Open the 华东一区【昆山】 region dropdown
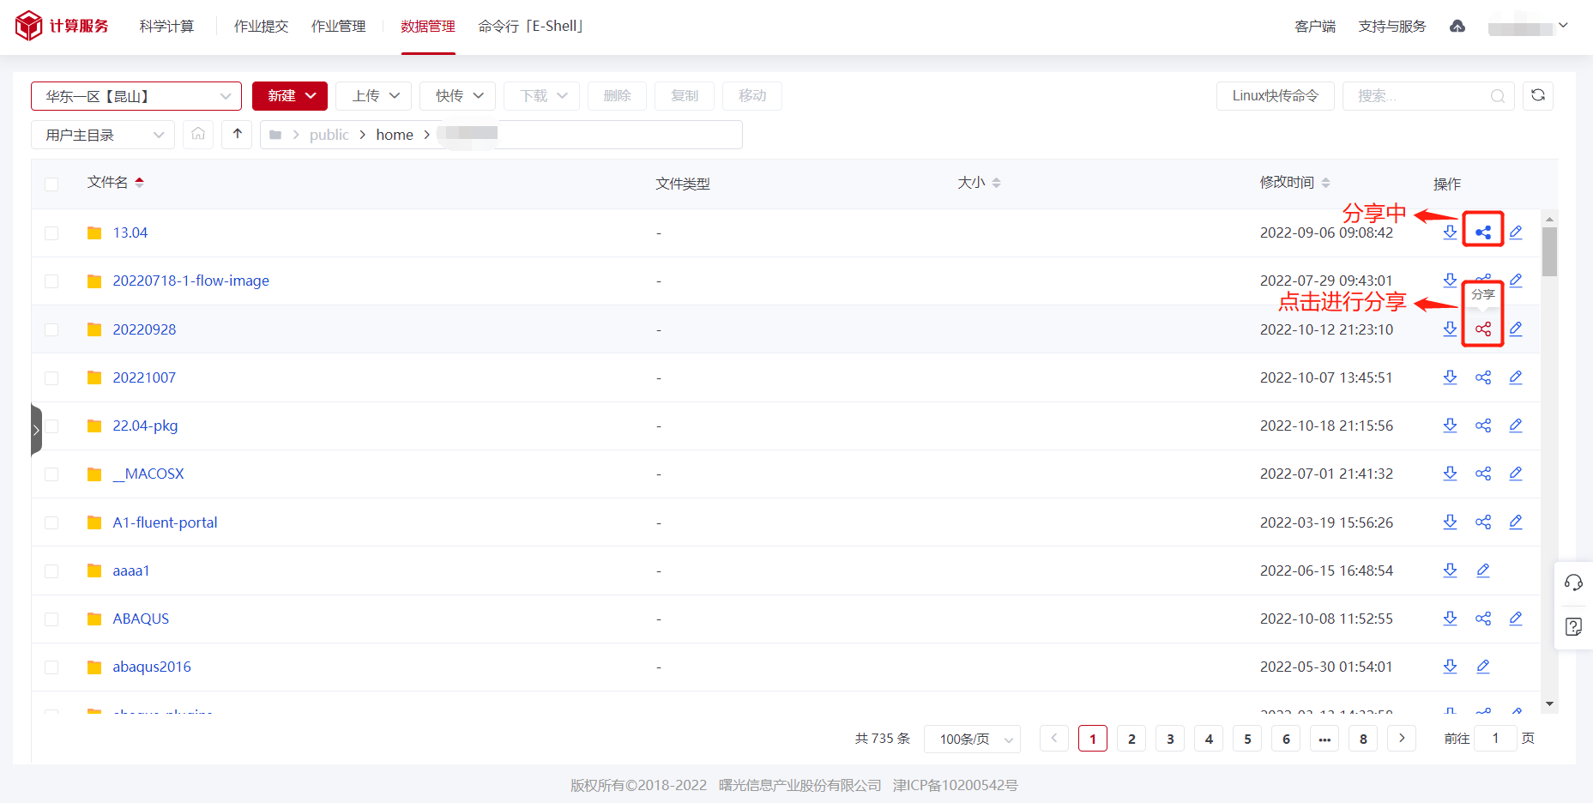 point(136,96)
